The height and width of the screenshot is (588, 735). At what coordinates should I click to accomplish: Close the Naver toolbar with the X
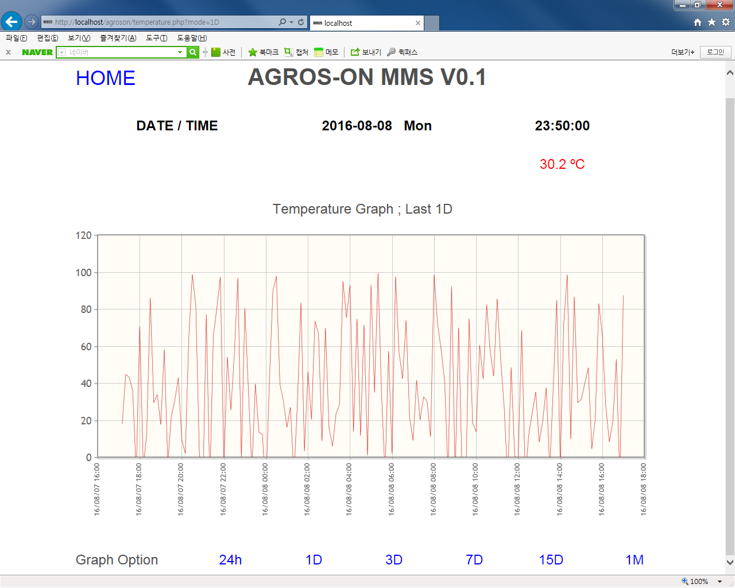coord(8,52)
